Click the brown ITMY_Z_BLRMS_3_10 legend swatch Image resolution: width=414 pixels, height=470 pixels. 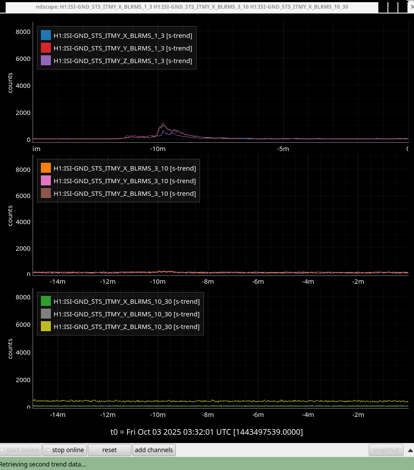click(x=46, y=193)
